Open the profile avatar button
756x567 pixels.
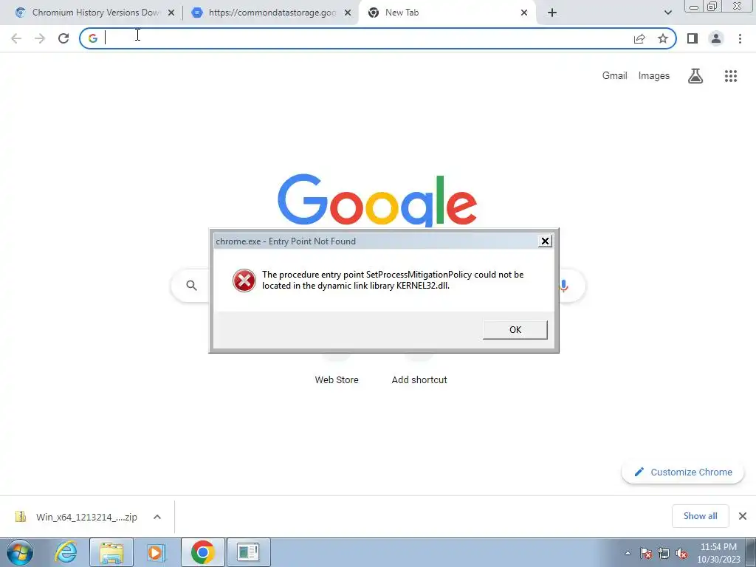pos(716,38)
